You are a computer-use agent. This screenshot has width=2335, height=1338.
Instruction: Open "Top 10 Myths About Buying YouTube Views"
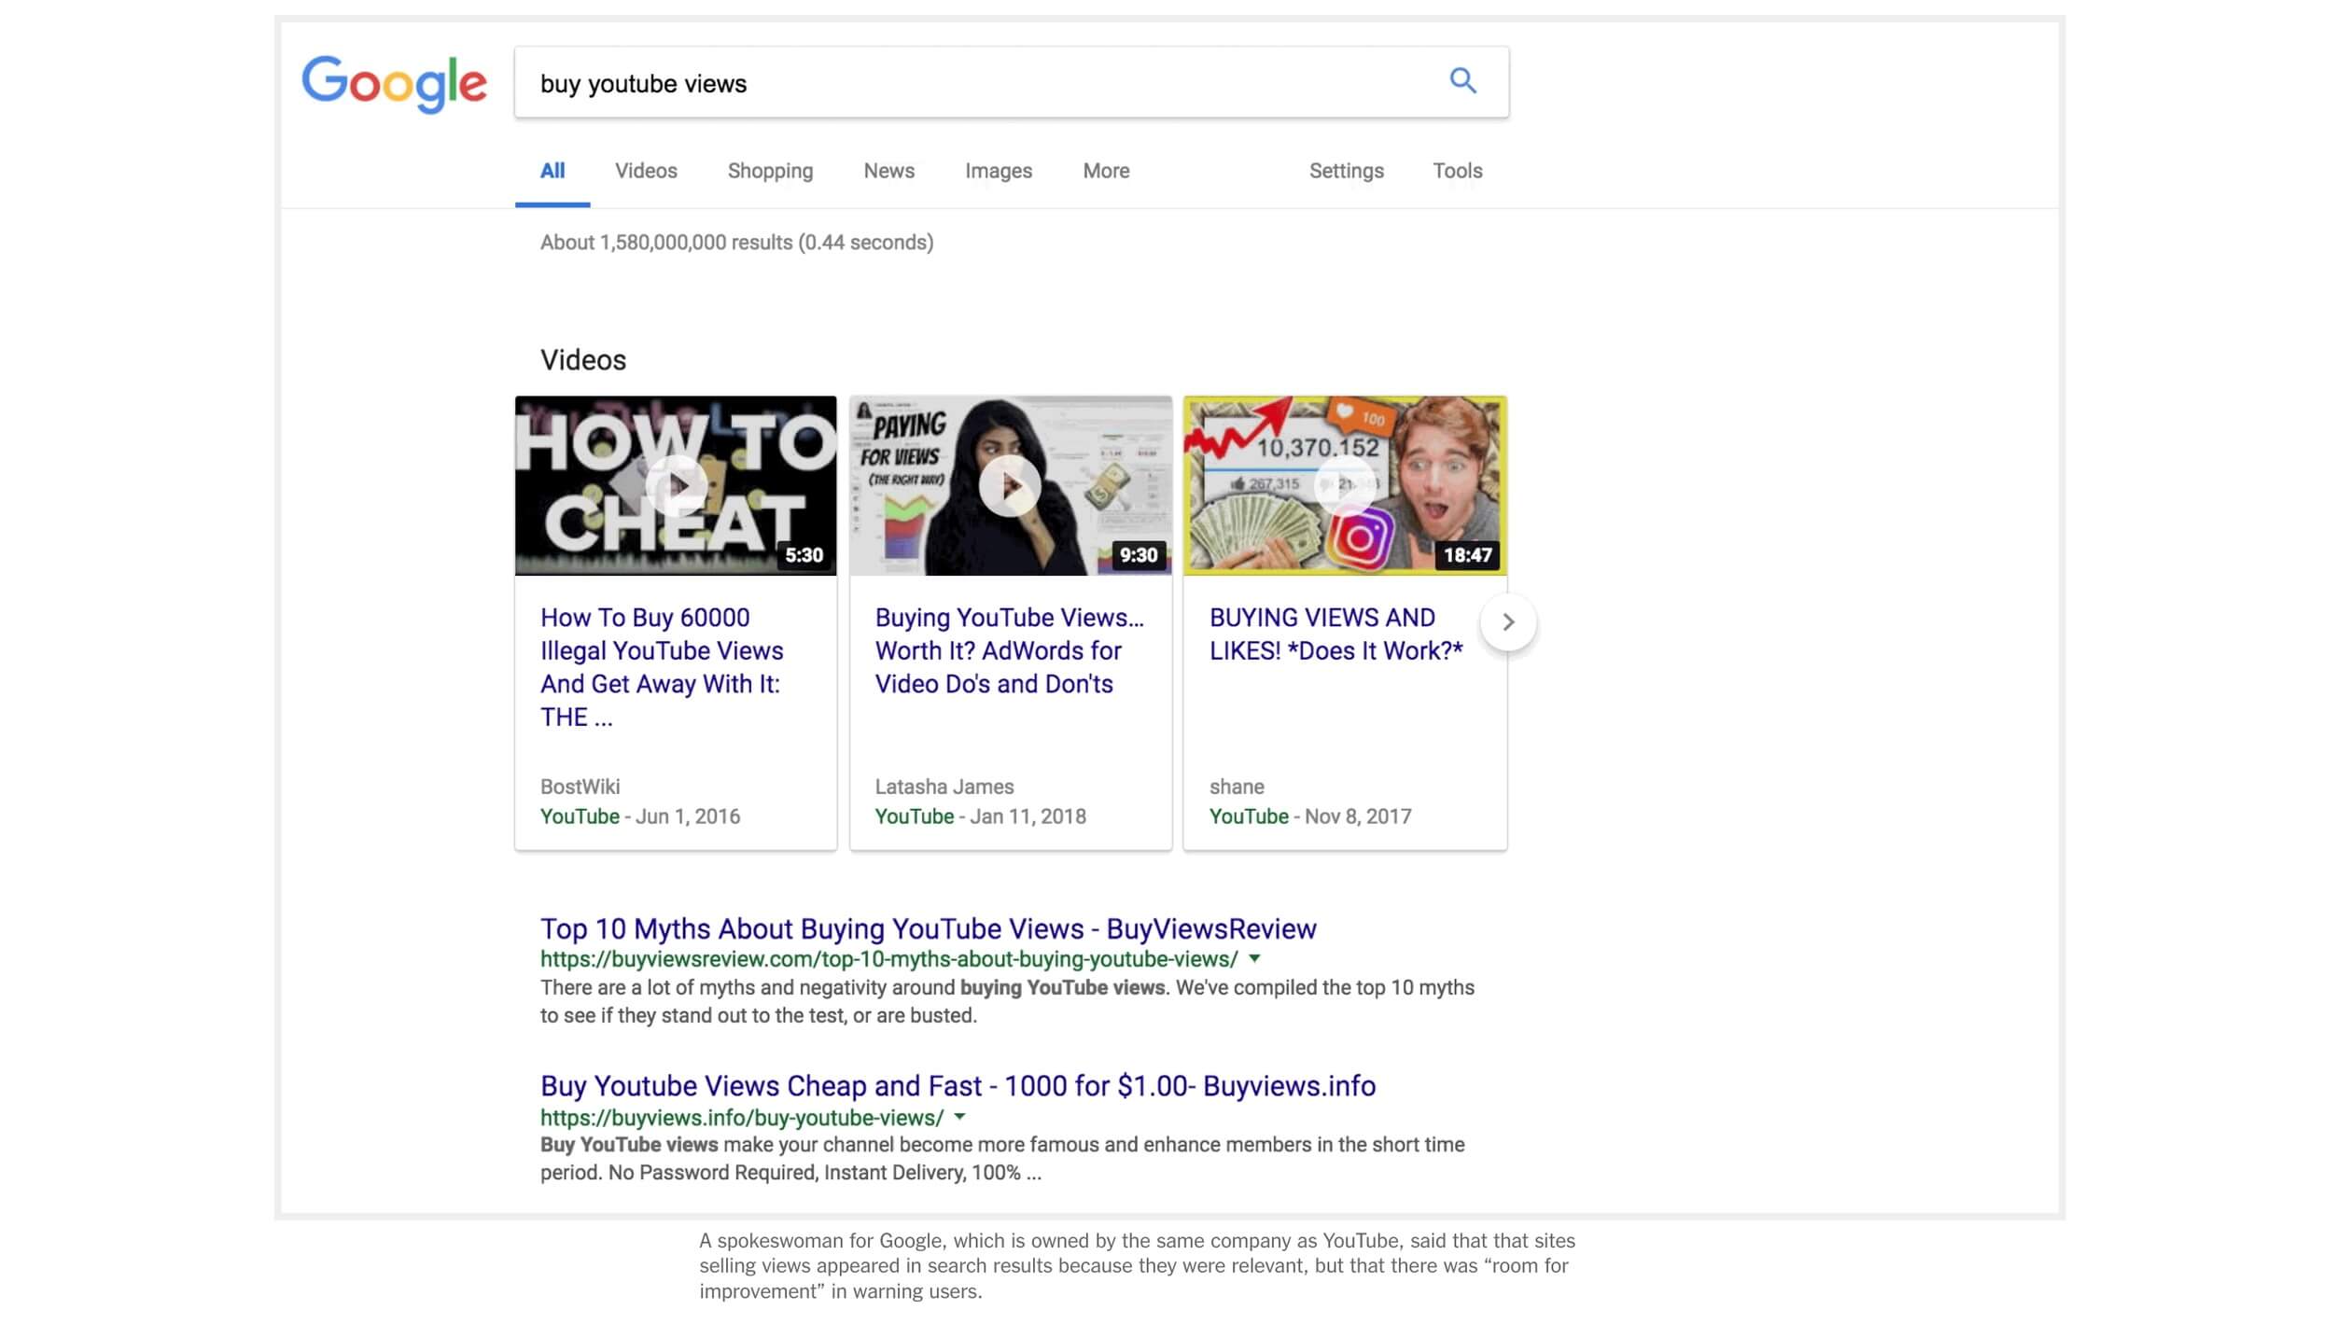point(928,928)
